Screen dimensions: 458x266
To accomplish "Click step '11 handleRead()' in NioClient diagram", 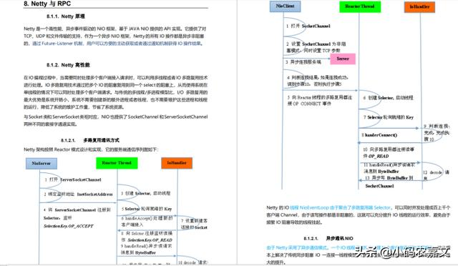I will 389,168.
